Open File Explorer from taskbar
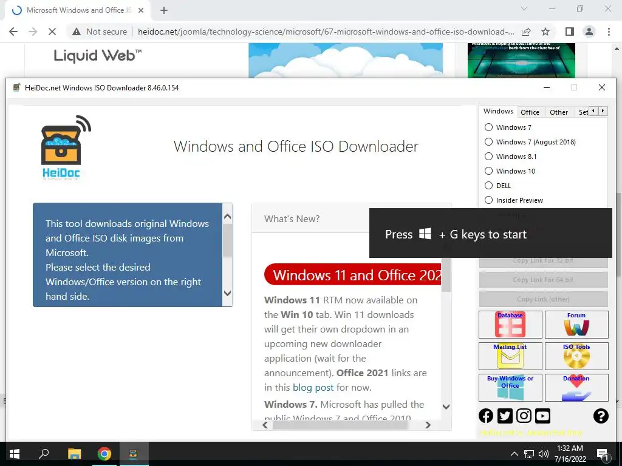Viewport: 622px width, 466px height. click(74, 454)
